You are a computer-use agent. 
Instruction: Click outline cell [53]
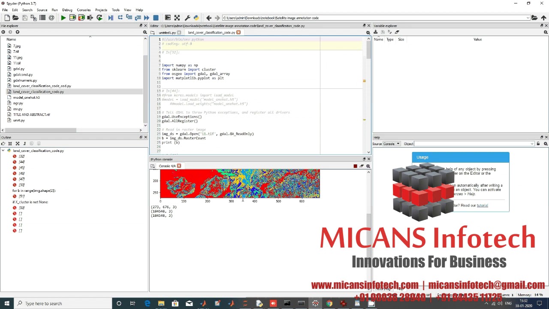21,208
